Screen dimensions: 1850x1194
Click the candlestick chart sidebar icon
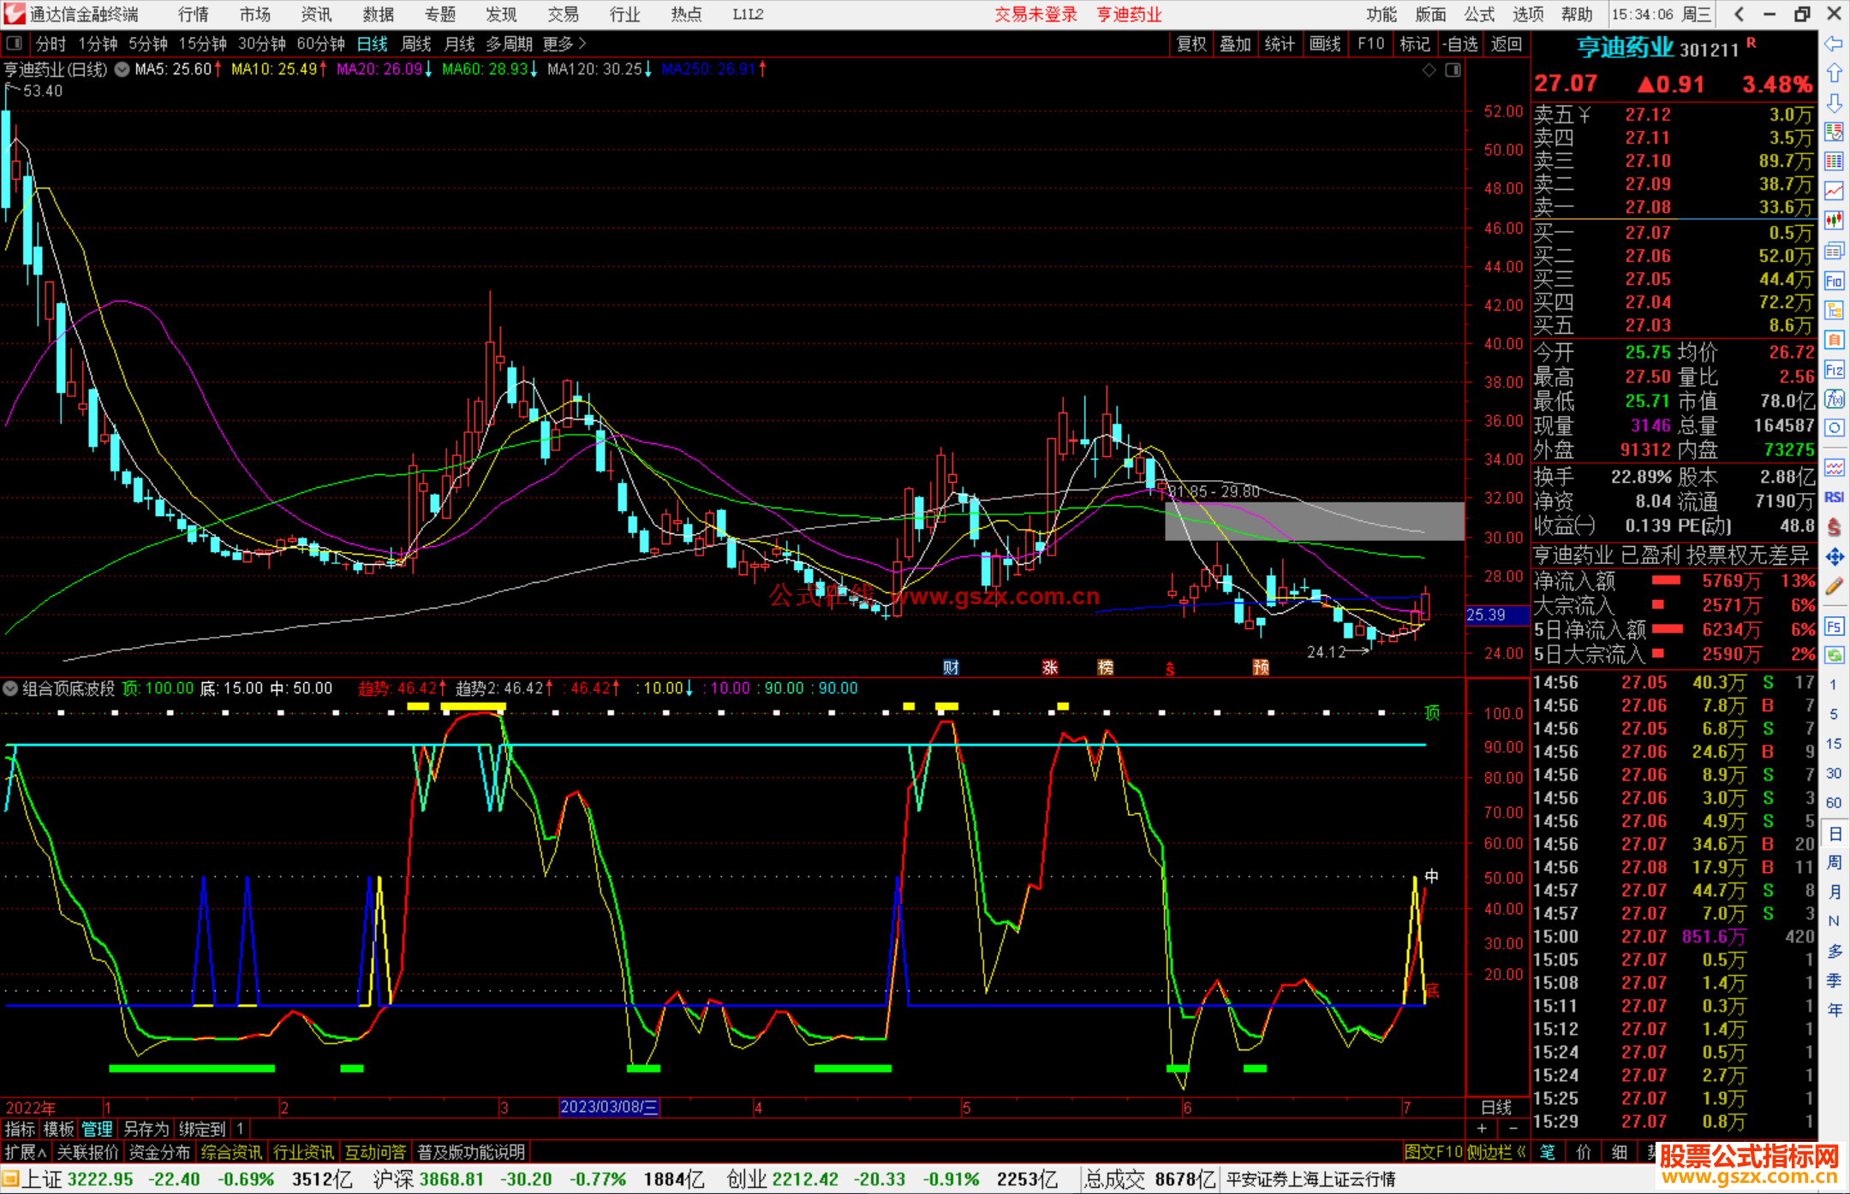(x=1834, y=220)
